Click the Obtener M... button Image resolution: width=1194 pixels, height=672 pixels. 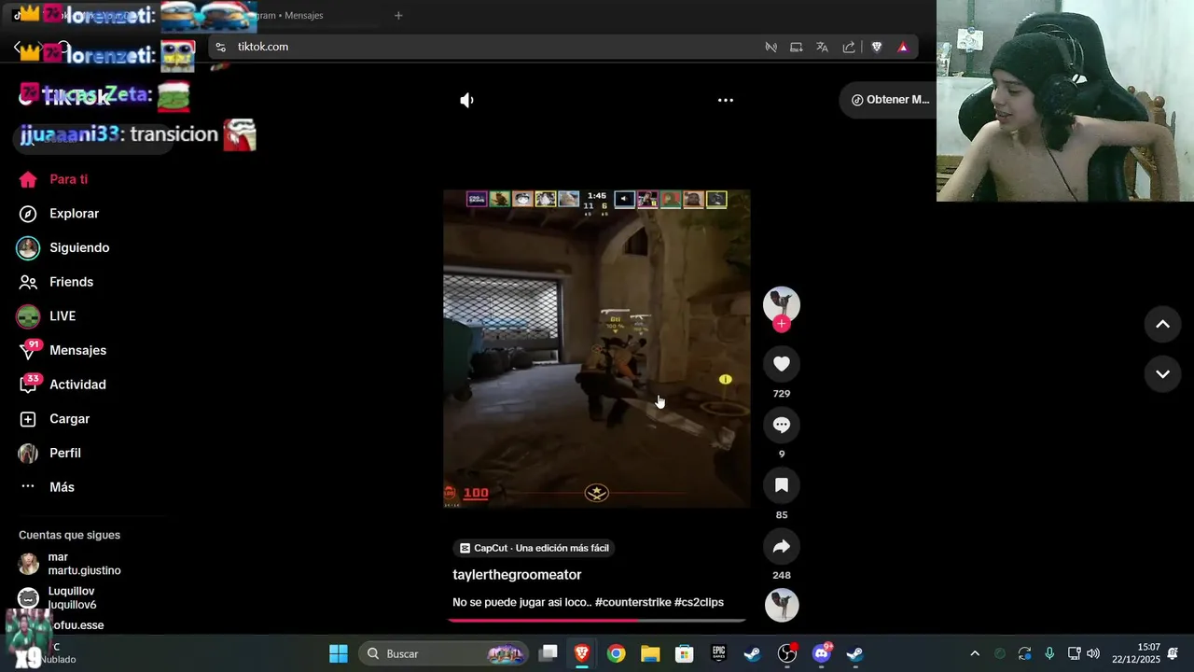coord(890,100)
